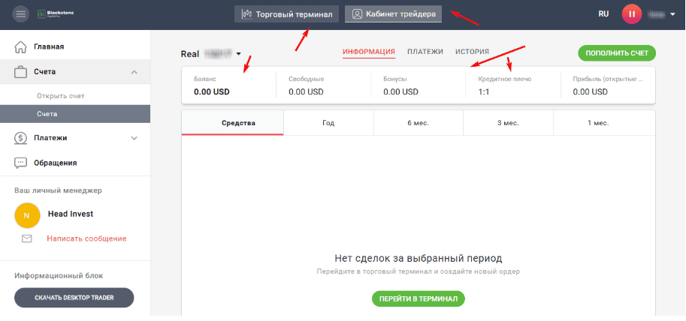Switch to the ПЛАТЕЖИ tab

point(425,52)
